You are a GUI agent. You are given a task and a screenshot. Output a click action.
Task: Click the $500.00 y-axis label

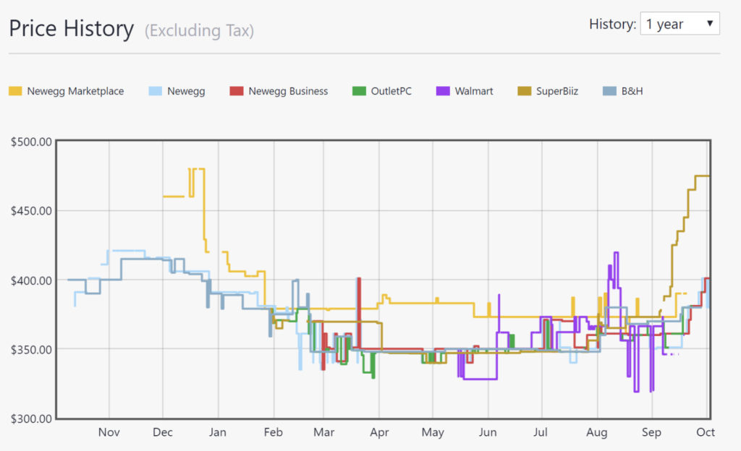31,142
